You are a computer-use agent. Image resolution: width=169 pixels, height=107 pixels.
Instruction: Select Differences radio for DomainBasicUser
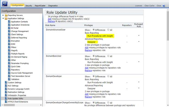click(94, 56)
